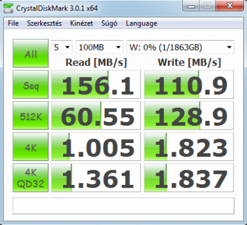Click the empty comment field at bottom
The image size is (247, 225).
[x=124, y=206]
